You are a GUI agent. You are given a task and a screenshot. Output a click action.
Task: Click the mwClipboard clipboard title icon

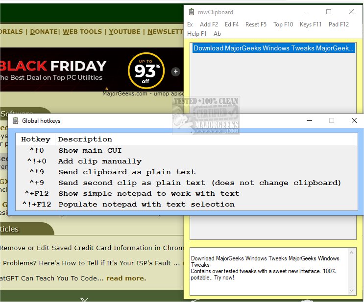pos(191,12)
